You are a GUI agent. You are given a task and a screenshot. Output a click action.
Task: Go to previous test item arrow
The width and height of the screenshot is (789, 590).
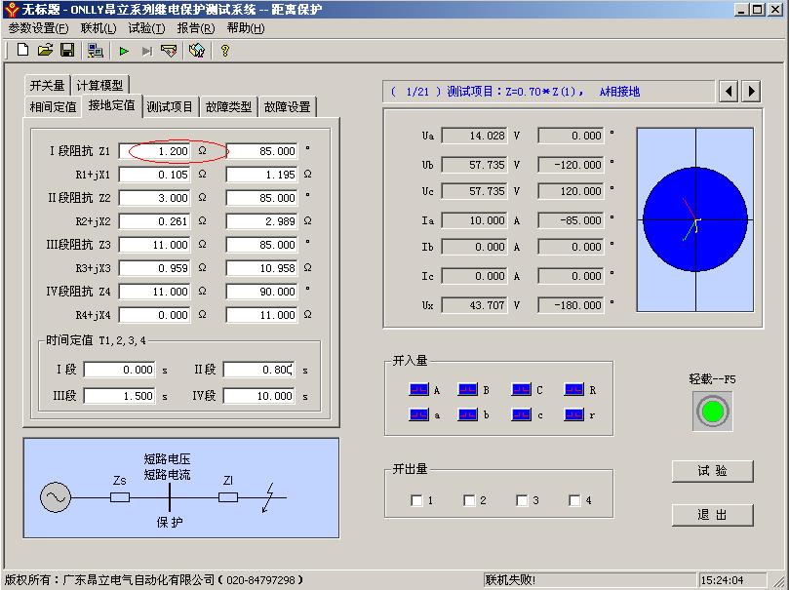[x=729, y=91]
